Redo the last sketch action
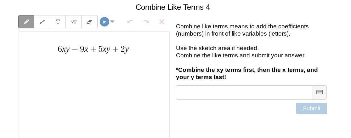 146,22
